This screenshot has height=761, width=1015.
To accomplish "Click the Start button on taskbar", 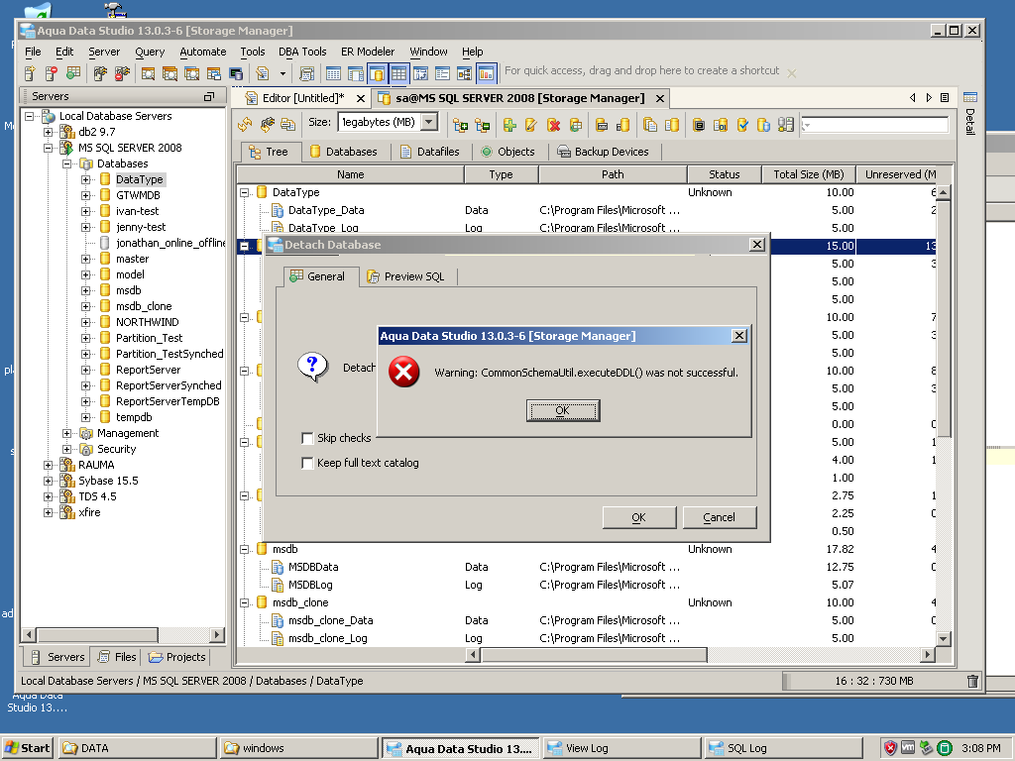I will tap(27, 748).
